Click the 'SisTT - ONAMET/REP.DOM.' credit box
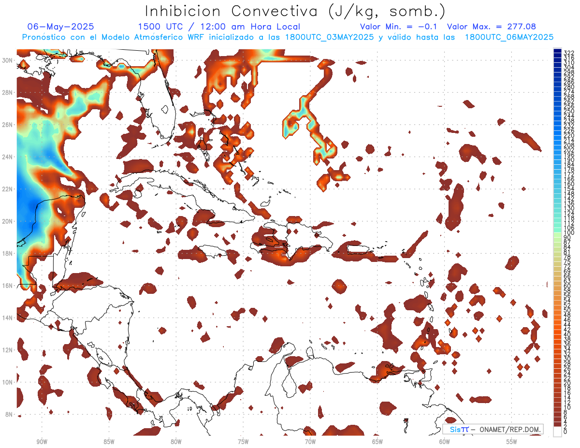 (x=493, y=429)
